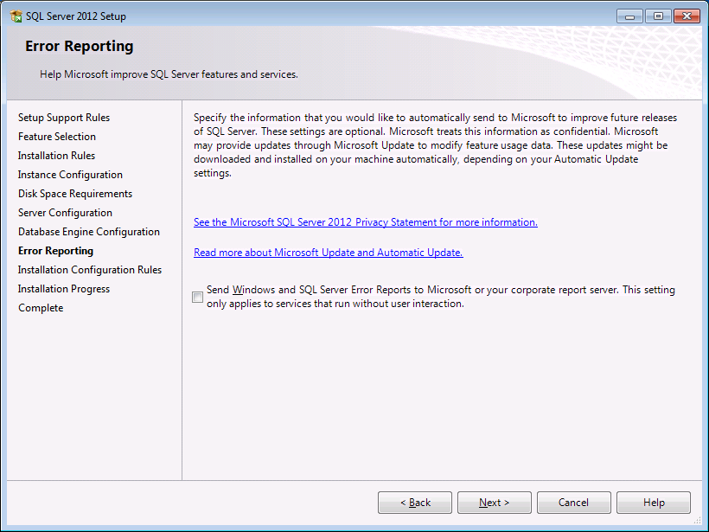The width and height of the screenshot is (709, 532).
Task: Select Setup Support Rules in the sidebar
Action: coord(64,117)
